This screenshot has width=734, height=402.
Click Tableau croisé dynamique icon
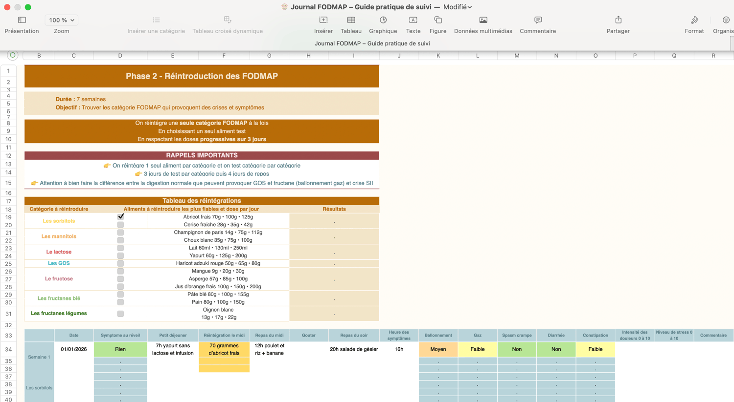[228, 20]
